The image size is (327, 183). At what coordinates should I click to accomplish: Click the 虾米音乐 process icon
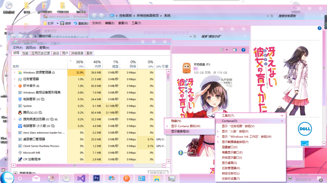click(20, 86)
